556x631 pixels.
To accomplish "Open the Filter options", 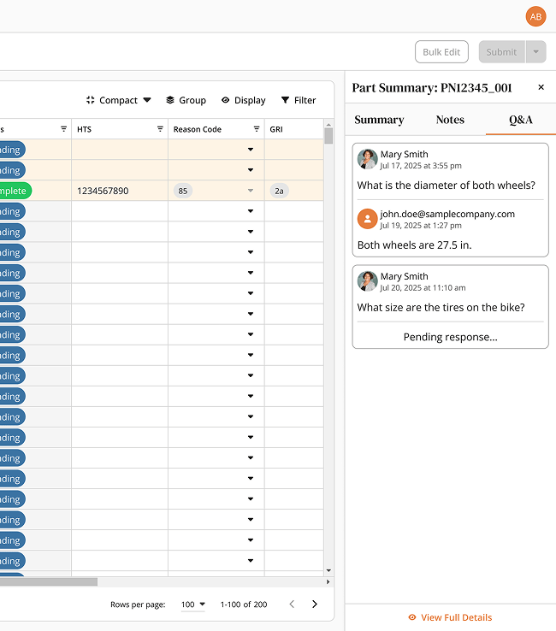I will coord(299,100).
